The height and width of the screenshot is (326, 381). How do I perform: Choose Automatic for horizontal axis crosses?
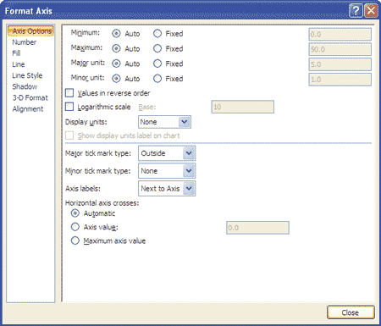[75, 213]
